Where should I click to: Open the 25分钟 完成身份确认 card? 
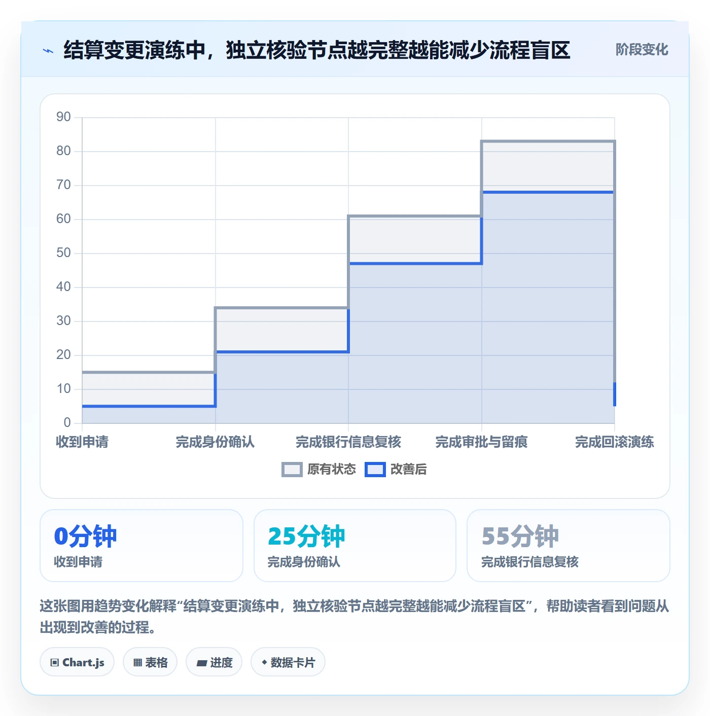tap(355, 546)
